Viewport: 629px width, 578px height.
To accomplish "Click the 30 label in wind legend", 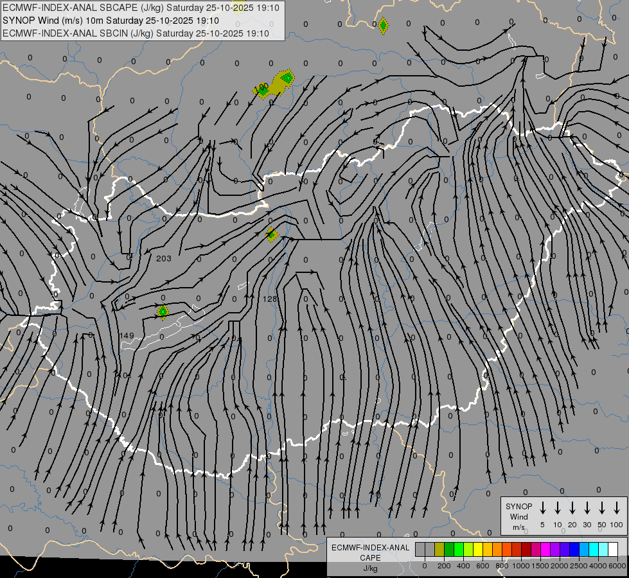I will (x=587, y=525).
